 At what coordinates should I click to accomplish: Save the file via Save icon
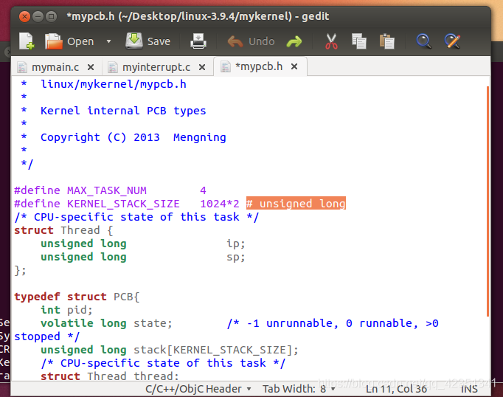pos(133,41)
